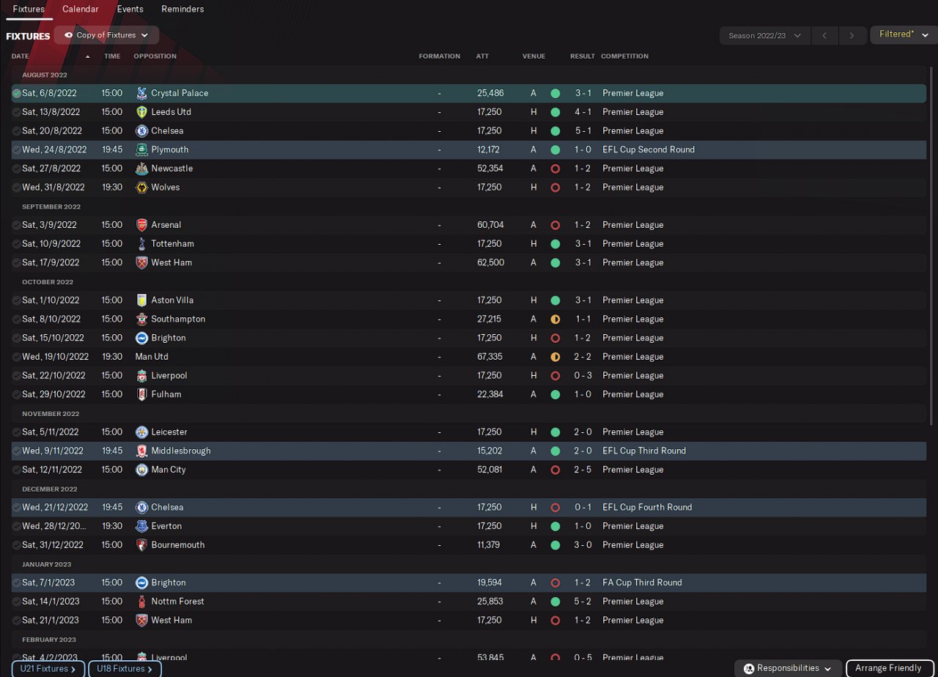Click the Newcastle club badge
Screen dimensions: 938x677
(141, 169)
